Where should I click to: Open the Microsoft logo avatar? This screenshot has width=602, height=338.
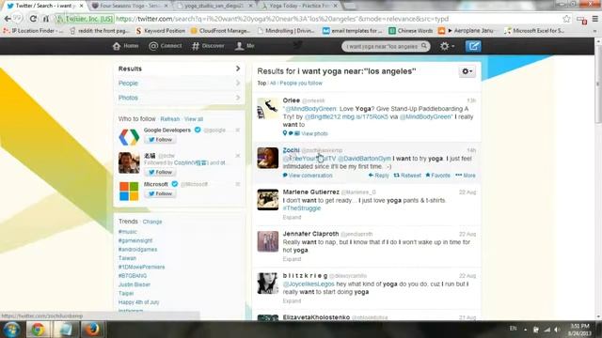click(x=129, y=192)
